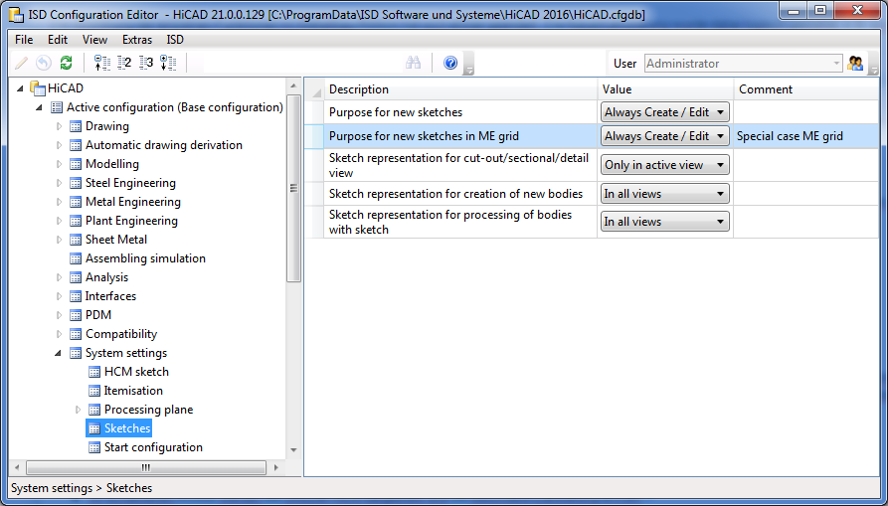This screenshot has width=888, height=506.
Task: Click the expand to level 3 icon
Action: [x=146, y=63]
